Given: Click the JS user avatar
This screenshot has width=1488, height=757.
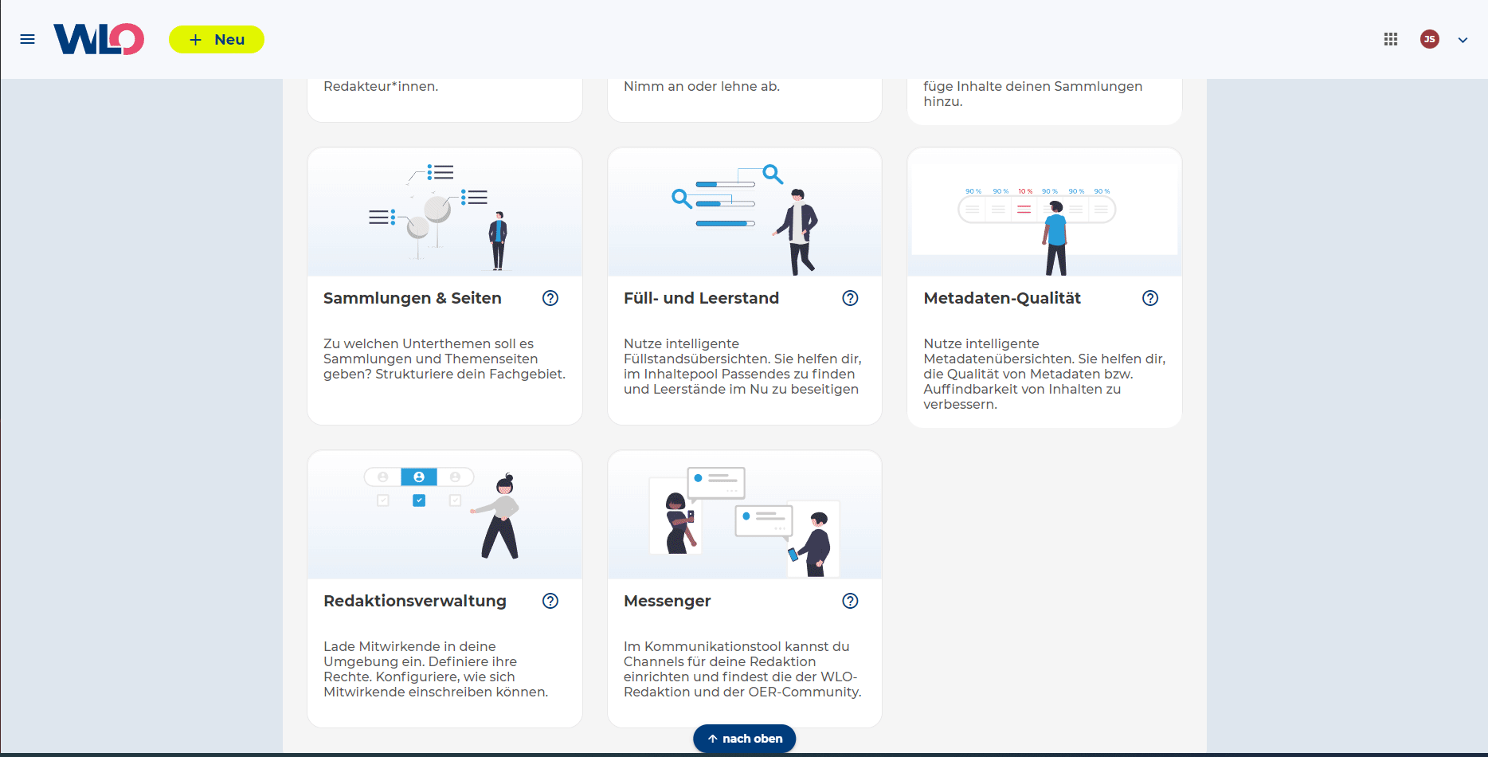Looking at the screenshot, I should 1430,39.
